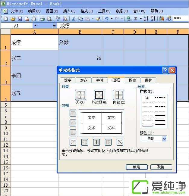Toggle the right border button
This screenshot has height=196, width=189.
click(108, 142)
